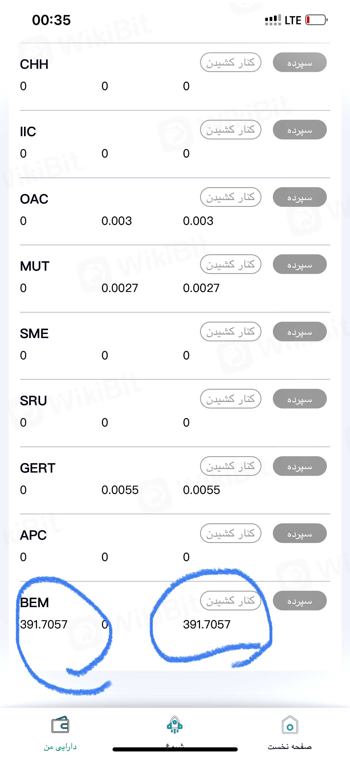The image size is (350, 758).
Task: Switch to the 'صفحه نخست' tab label
Action: [290, 747]
